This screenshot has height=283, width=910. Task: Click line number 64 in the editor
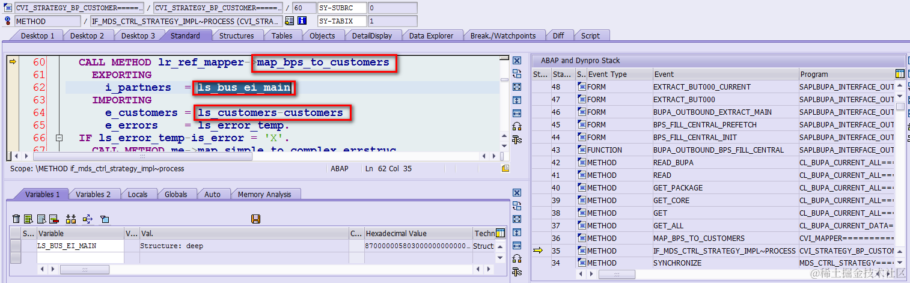39,112
